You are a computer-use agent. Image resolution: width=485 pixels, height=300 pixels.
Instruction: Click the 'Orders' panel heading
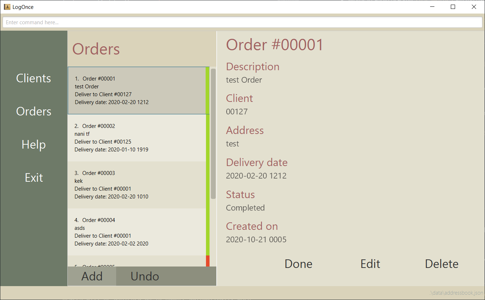(96, 49)
